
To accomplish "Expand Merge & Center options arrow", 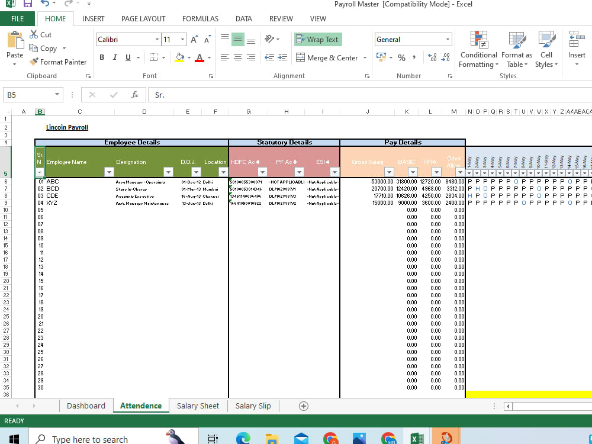I will click(365, 58).
